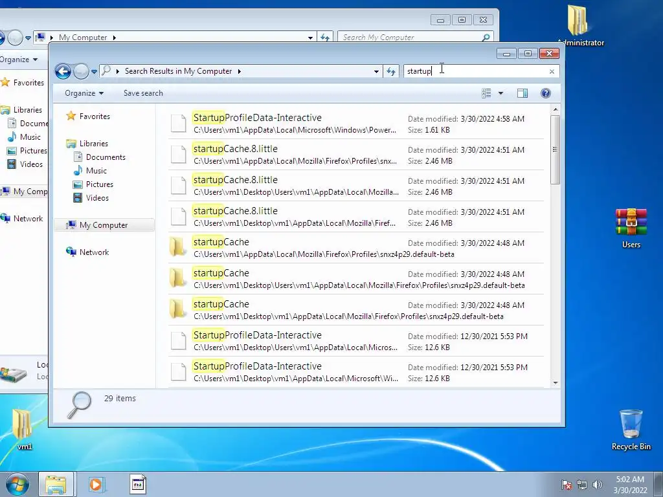Select Favorites in back window sidebar
663x497 pixels.
23,82
